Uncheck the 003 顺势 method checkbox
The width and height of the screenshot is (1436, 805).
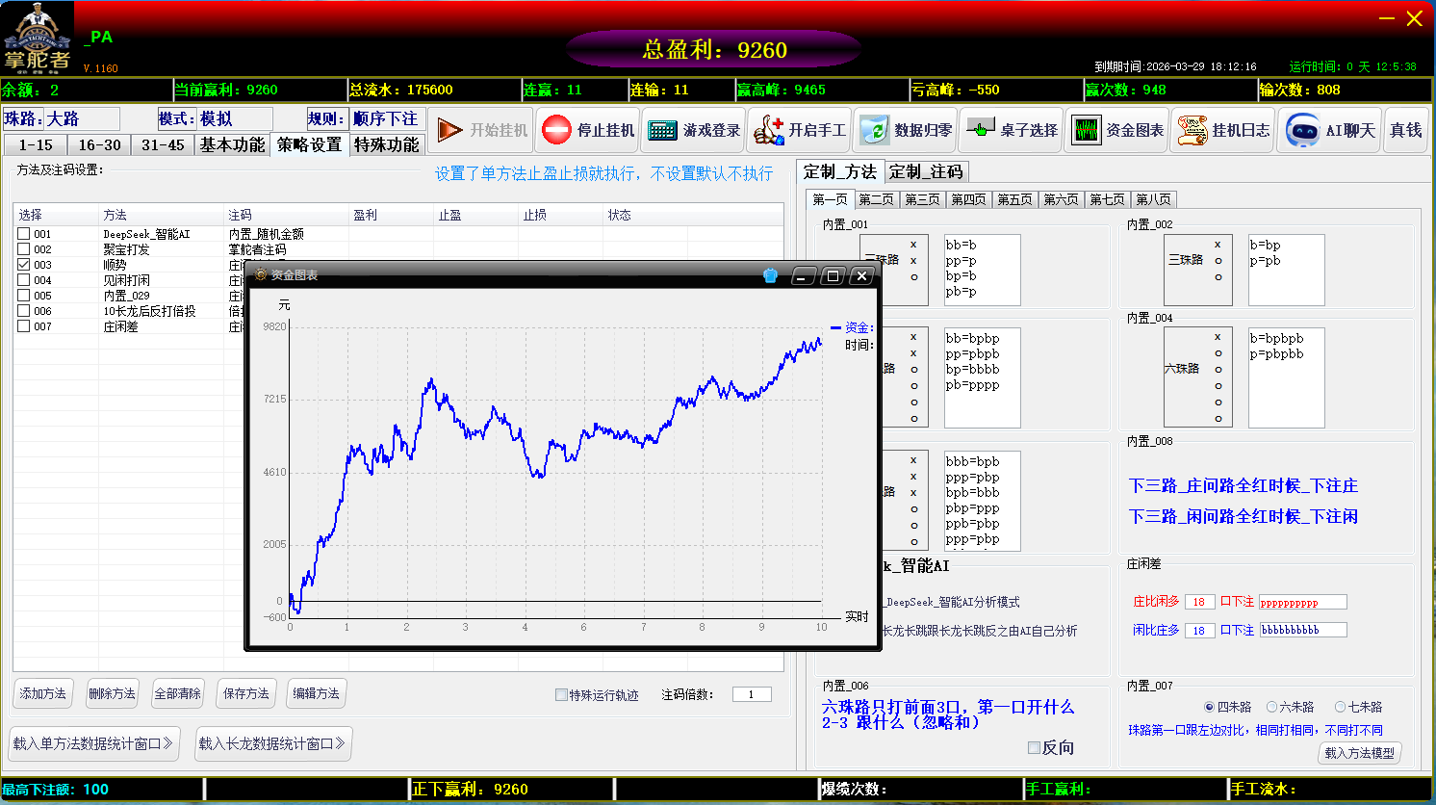(x=23, y=265)
